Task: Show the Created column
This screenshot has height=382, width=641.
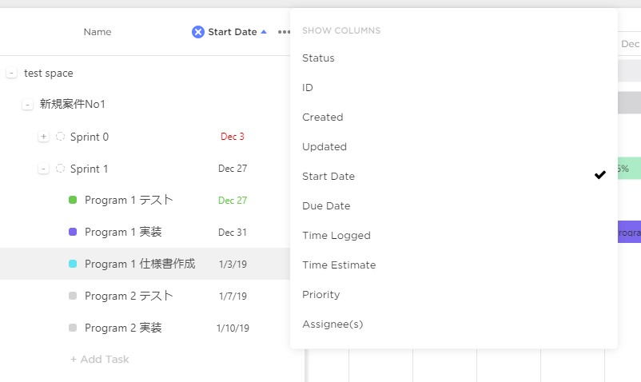Action: 454,117
